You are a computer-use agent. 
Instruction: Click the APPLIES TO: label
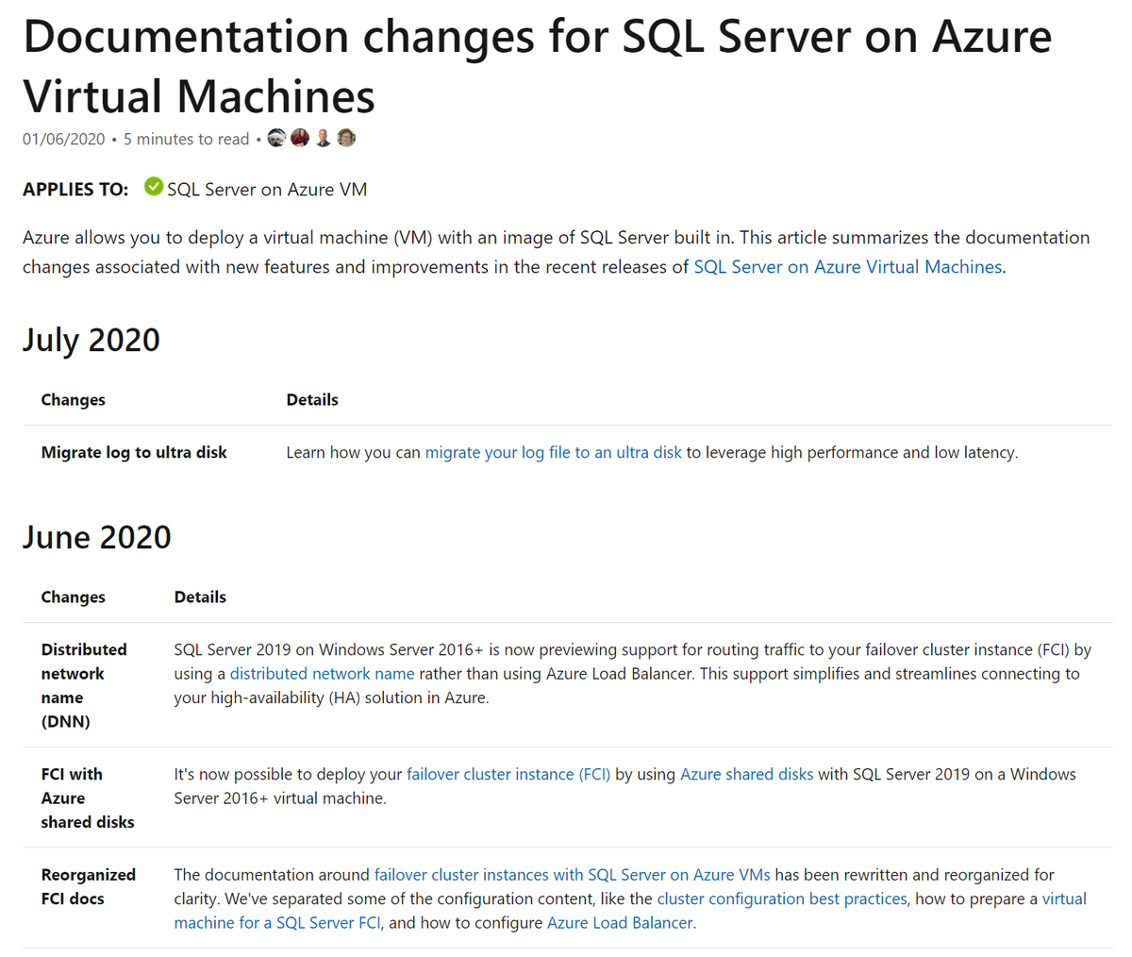[75, 189]
